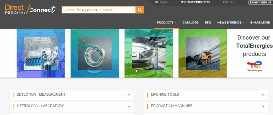
Task: Click the UK flag language icon
Action: point(157,2)
